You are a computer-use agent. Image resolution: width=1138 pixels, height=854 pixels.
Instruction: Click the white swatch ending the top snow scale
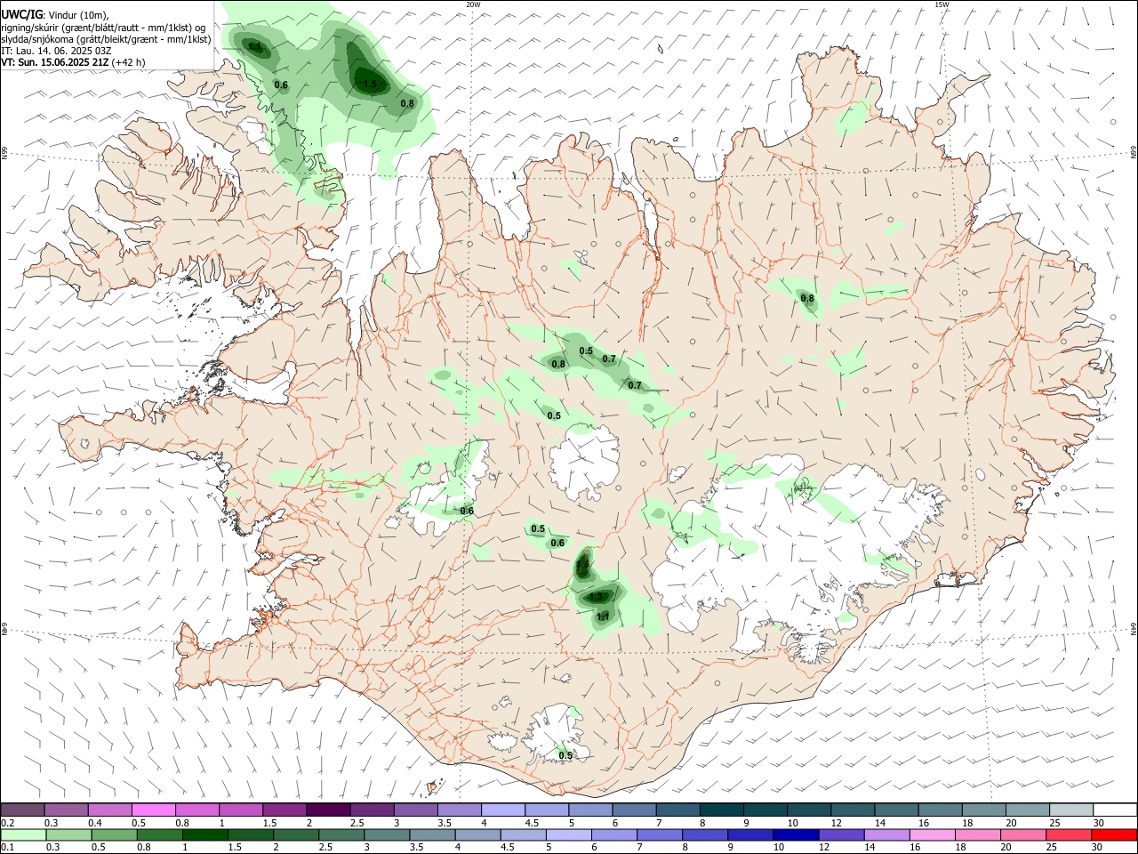point(1115,810)
